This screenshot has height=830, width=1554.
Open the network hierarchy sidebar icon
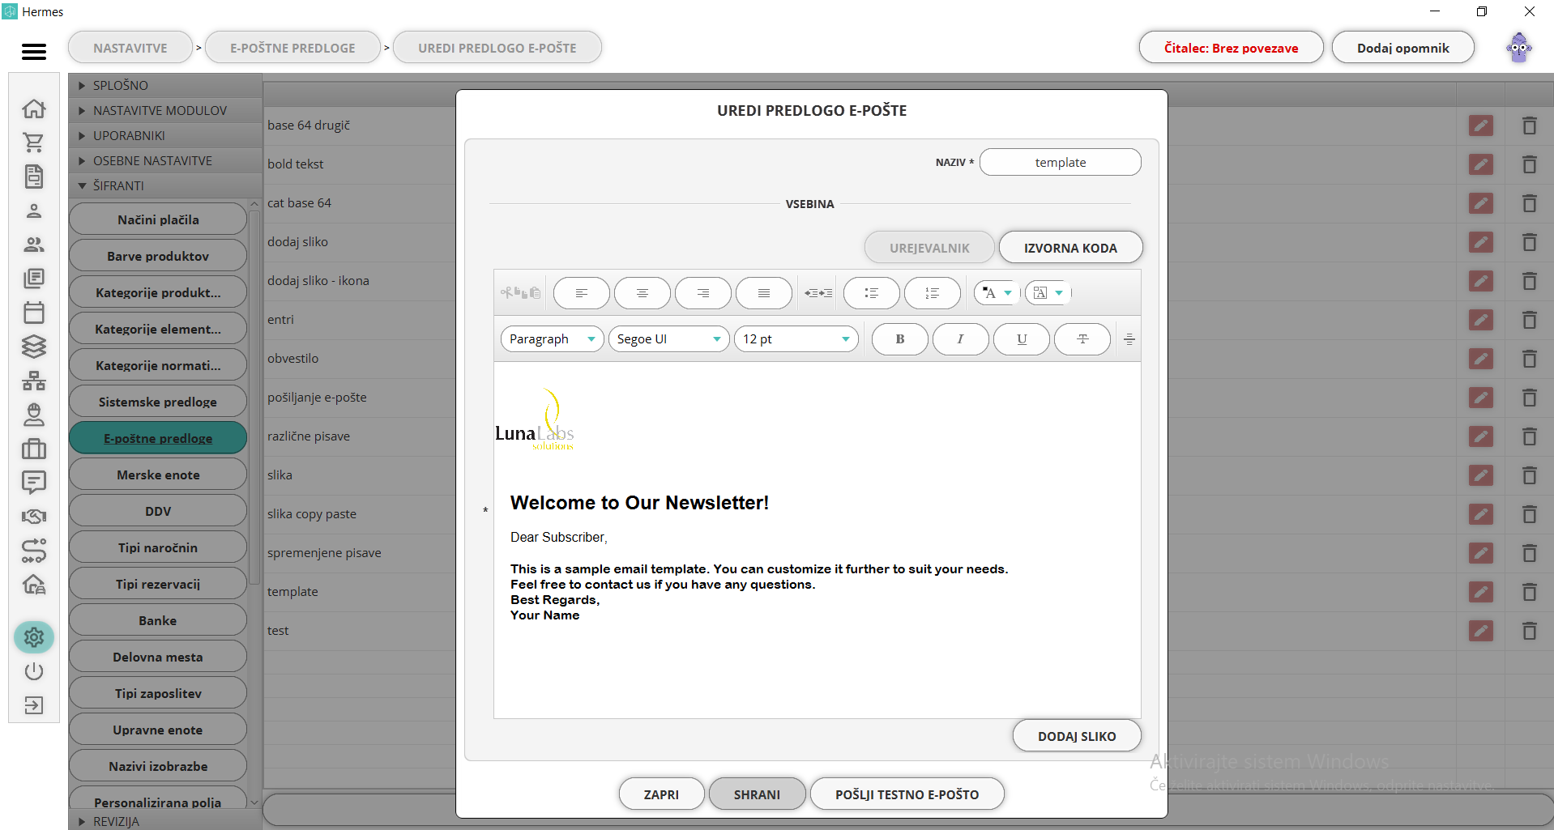click(x=34, y=381)
